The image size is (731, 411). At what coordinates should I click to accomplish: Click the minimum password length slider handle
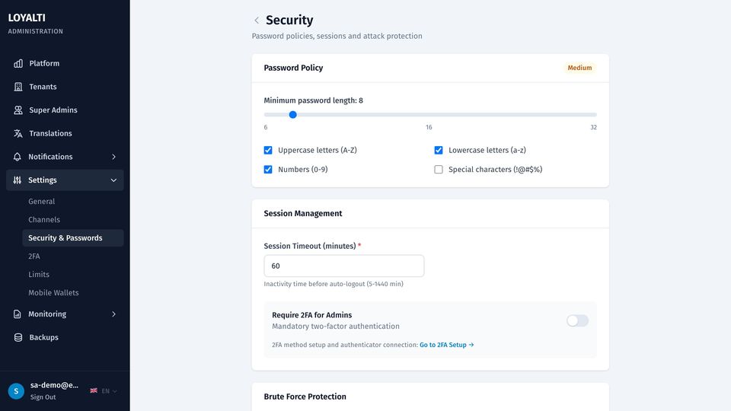pyautogui.click(x=292, y=115)
